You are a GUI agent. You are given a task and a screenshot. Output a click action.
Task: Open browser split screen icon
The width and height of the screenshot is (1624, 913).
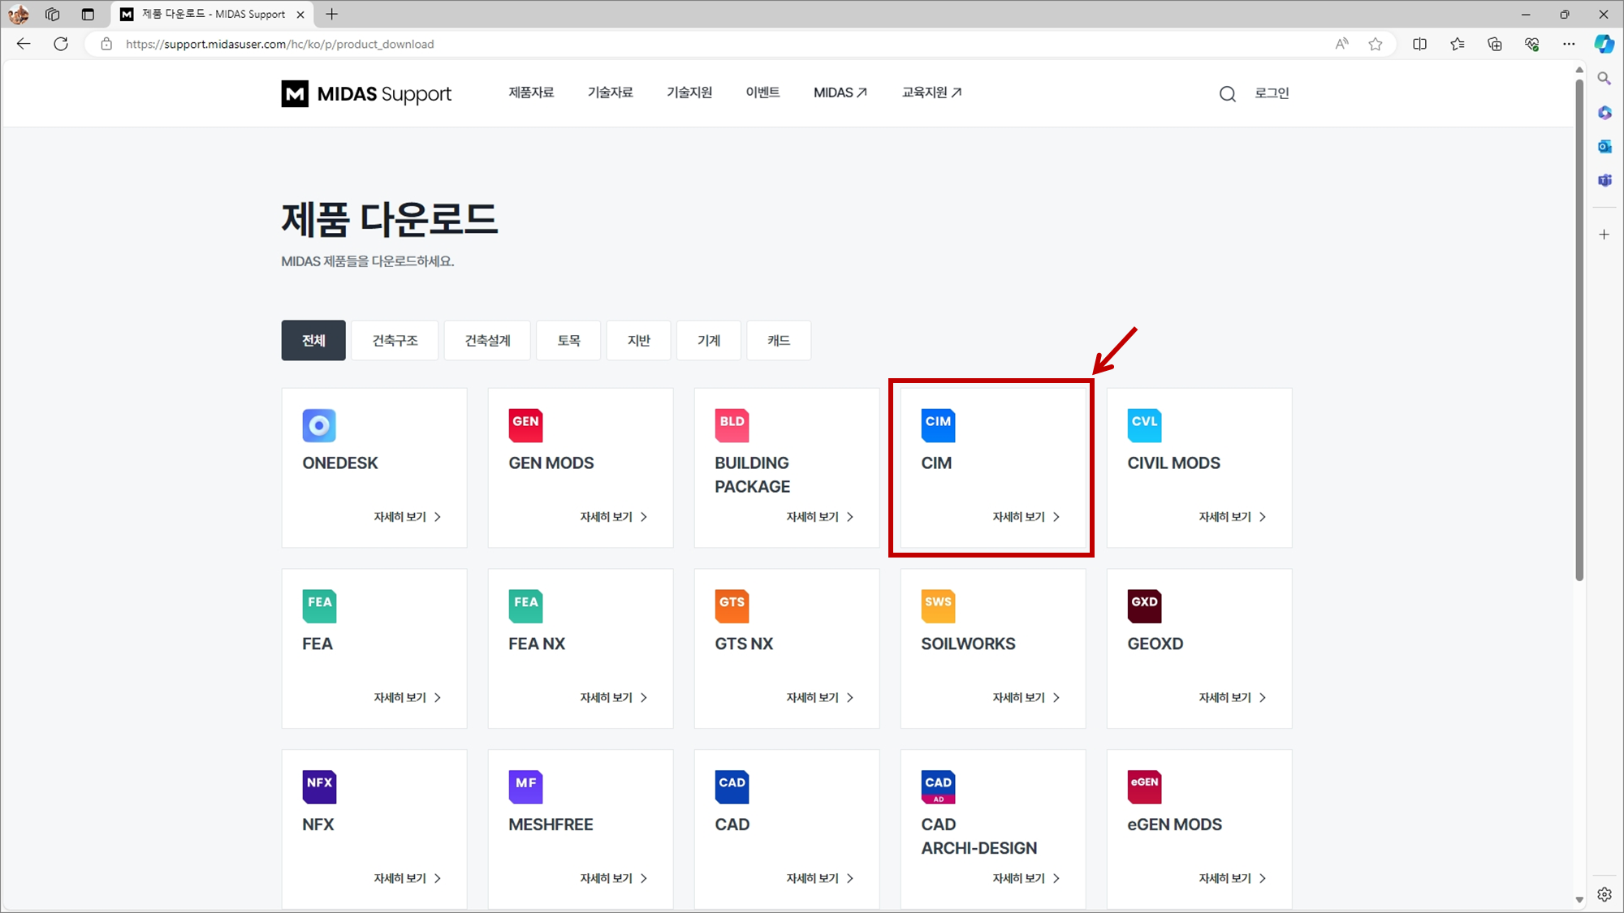pyautogui.click(x=1419, y=44)
